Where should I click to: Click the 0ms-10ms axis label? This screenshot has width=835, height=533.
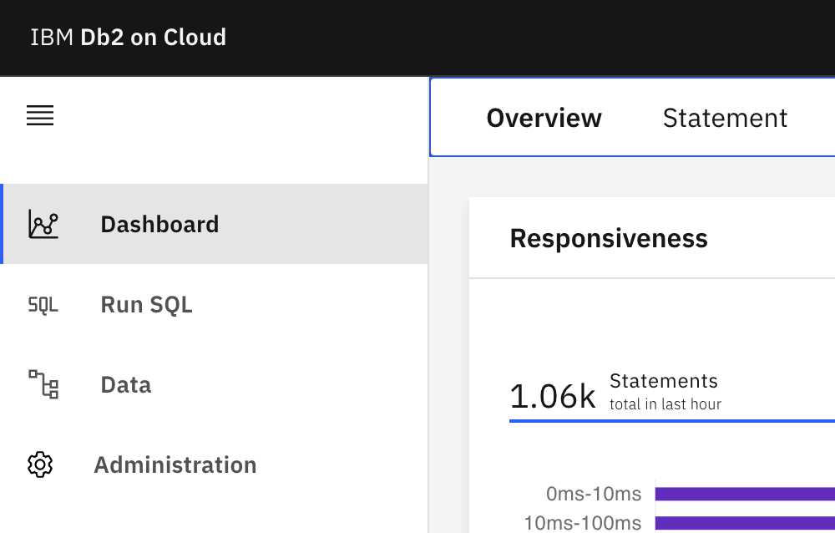tap(593, 494)
